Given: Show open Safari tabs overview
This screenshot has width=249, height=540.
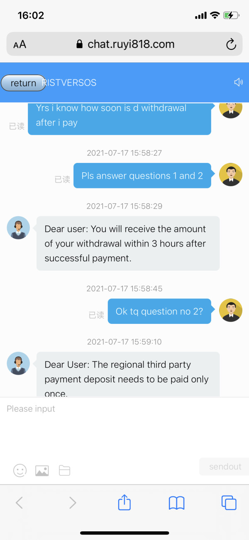Looking at the screenshot, I should pyautogui.click(x=229, y=503).
